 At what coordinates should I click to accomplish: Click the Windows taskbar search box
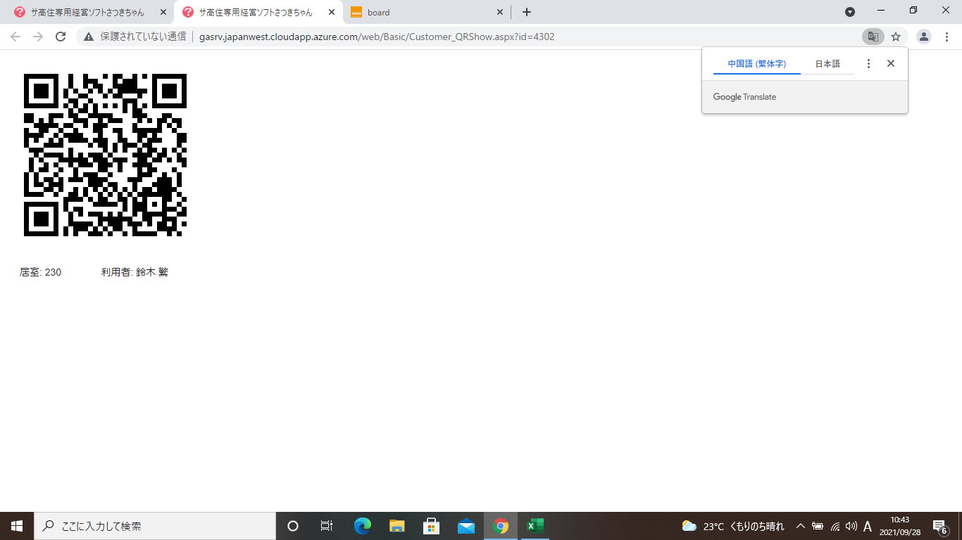pyautogui.click(x=155, y=526)
